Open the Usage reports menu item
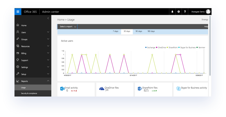Image resolution: width=226 pixels, height=117 pixels. coord(33,88)
